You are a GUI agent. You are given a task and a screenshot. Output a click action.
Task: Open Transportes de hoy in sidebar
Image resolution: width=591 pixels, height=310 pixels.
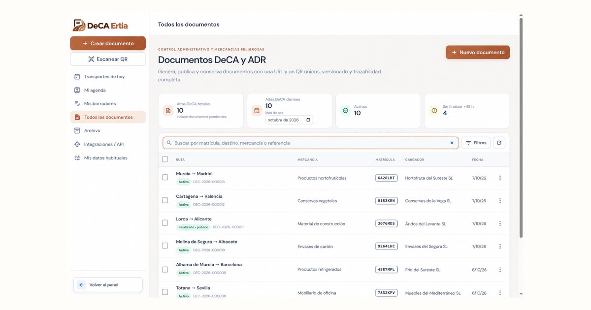(x=108, y=77)
